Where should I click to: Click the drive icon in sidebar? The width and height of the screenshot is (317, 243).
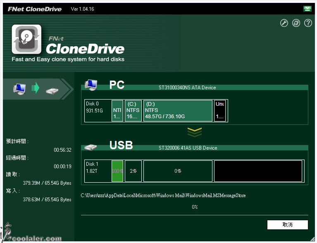click(52, 91)
